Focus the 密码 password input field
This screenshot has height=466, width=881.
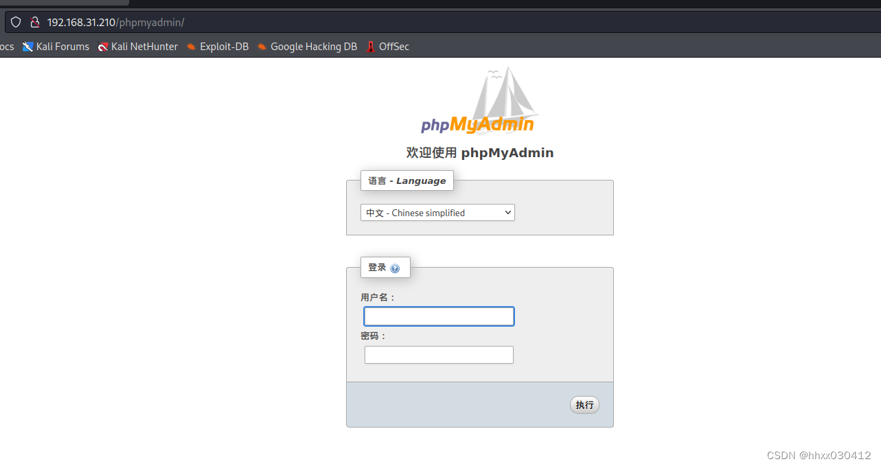pos(439,355)
